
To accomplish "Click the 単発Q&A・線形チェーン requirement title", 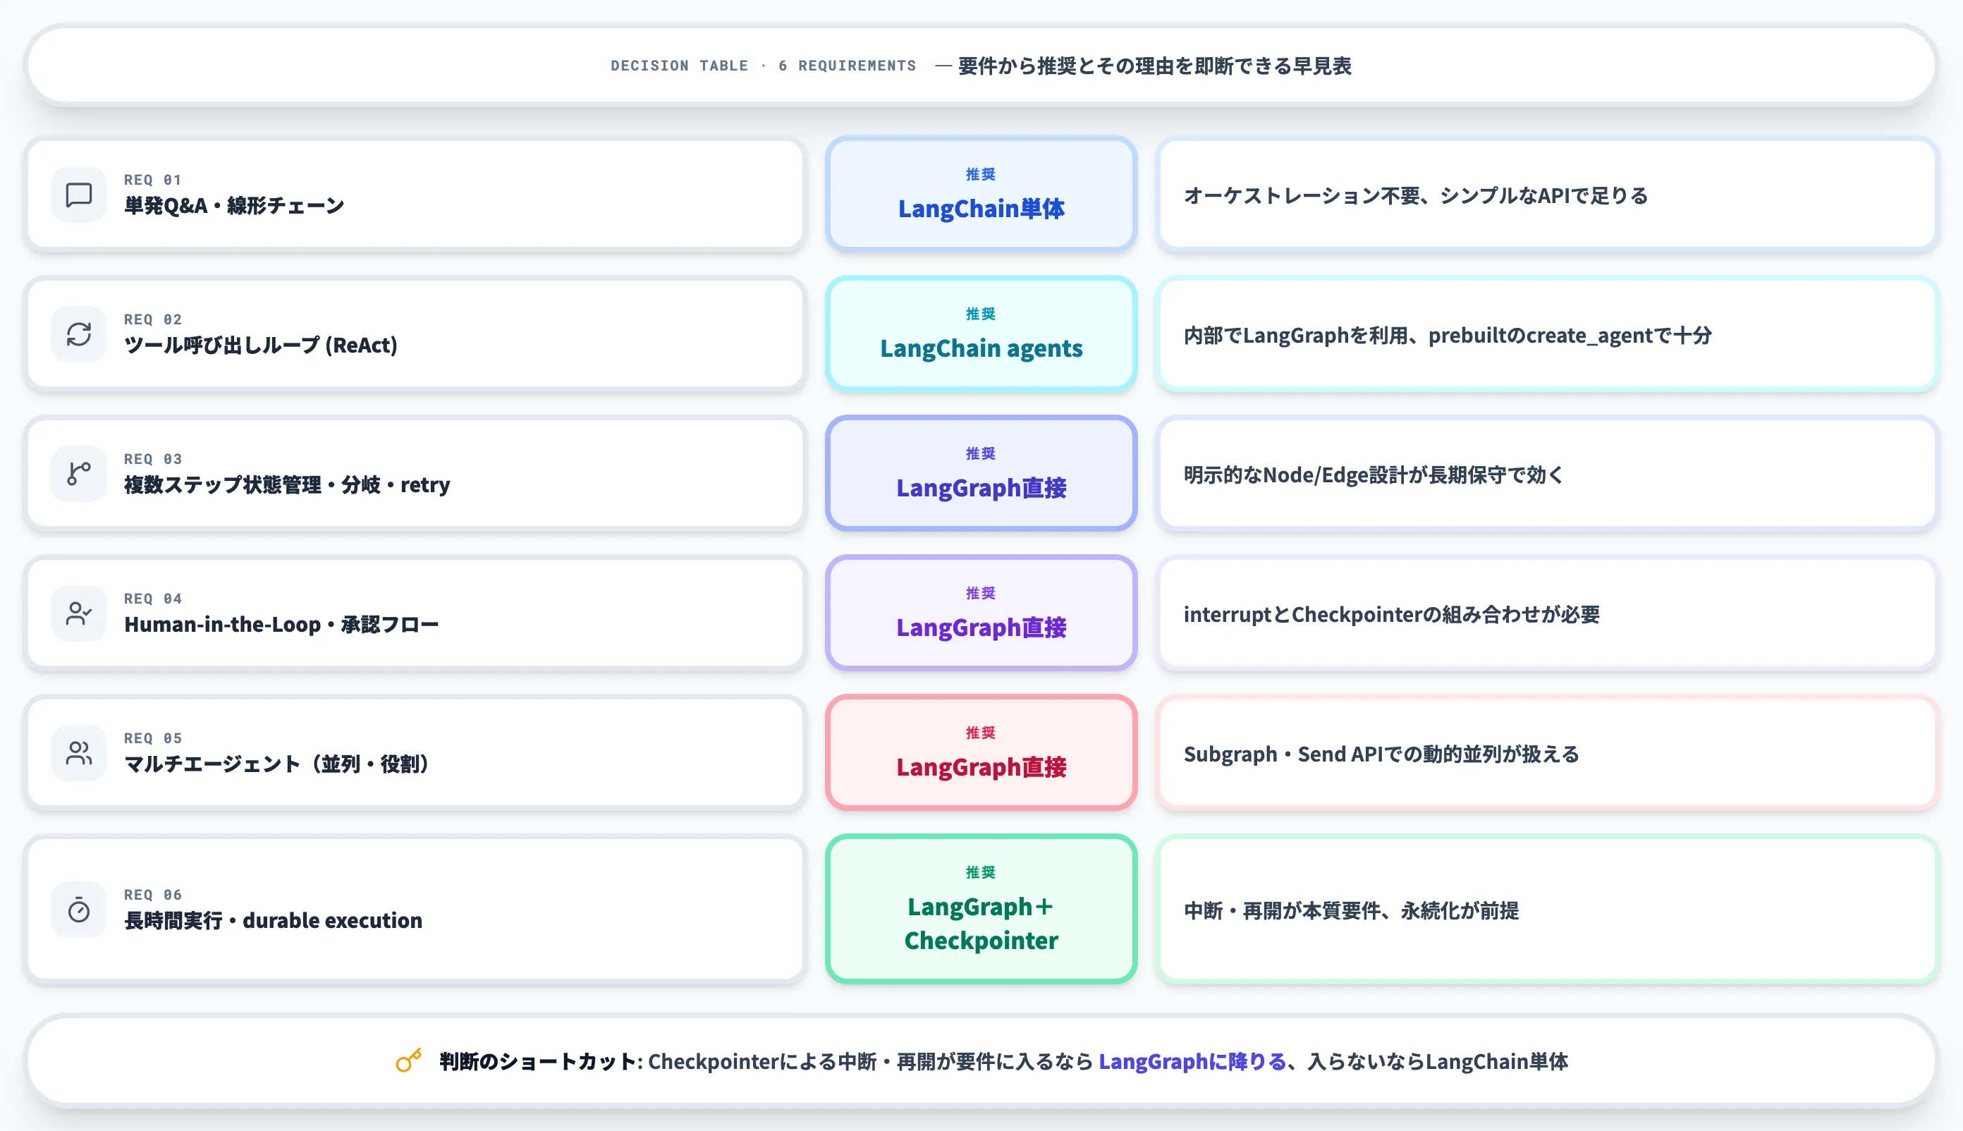I will (234, 206).
